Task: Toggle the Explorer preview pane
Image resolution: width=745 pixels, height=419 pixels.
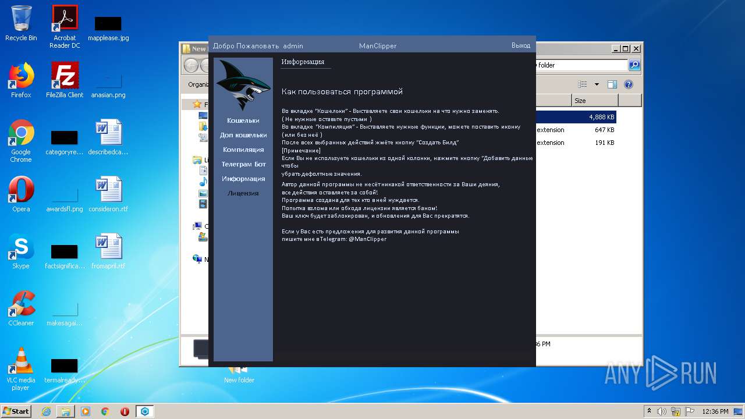Action: point(612,84)
